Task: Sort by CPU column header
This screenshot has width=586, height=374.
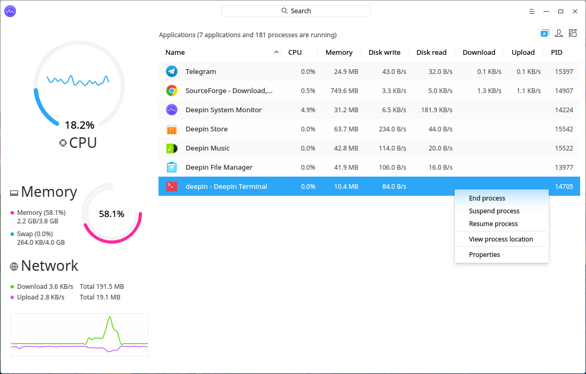Action: [x=295, y=52]
